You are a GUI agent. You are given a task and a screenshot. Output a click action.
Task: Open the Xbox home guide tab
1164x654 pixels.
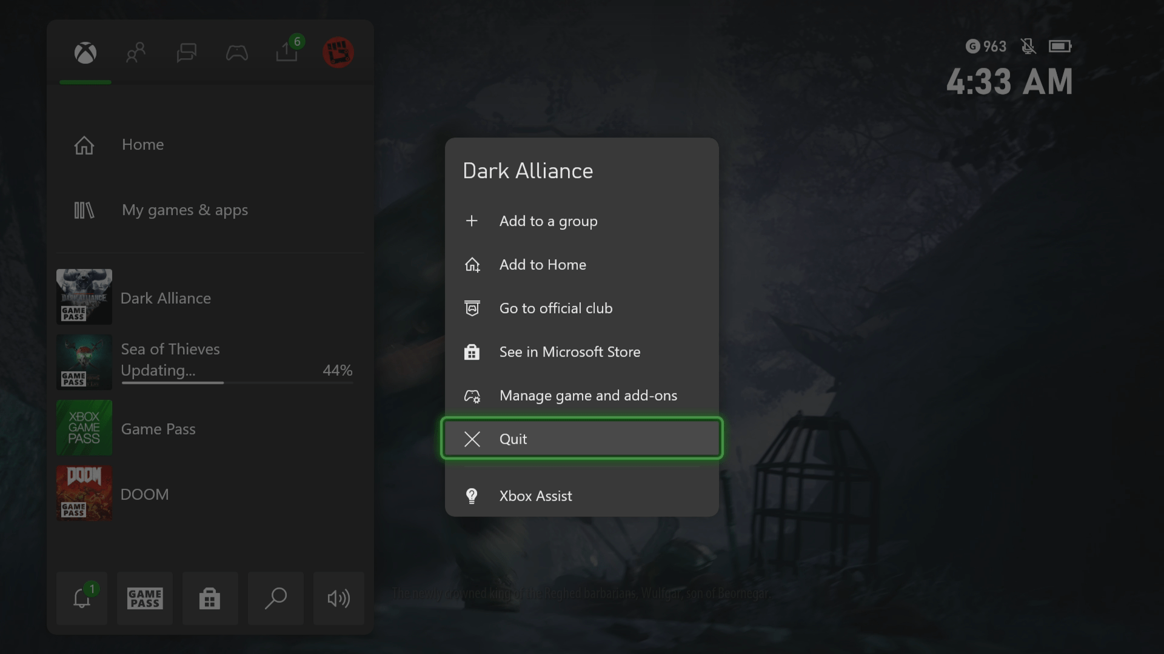85,53
